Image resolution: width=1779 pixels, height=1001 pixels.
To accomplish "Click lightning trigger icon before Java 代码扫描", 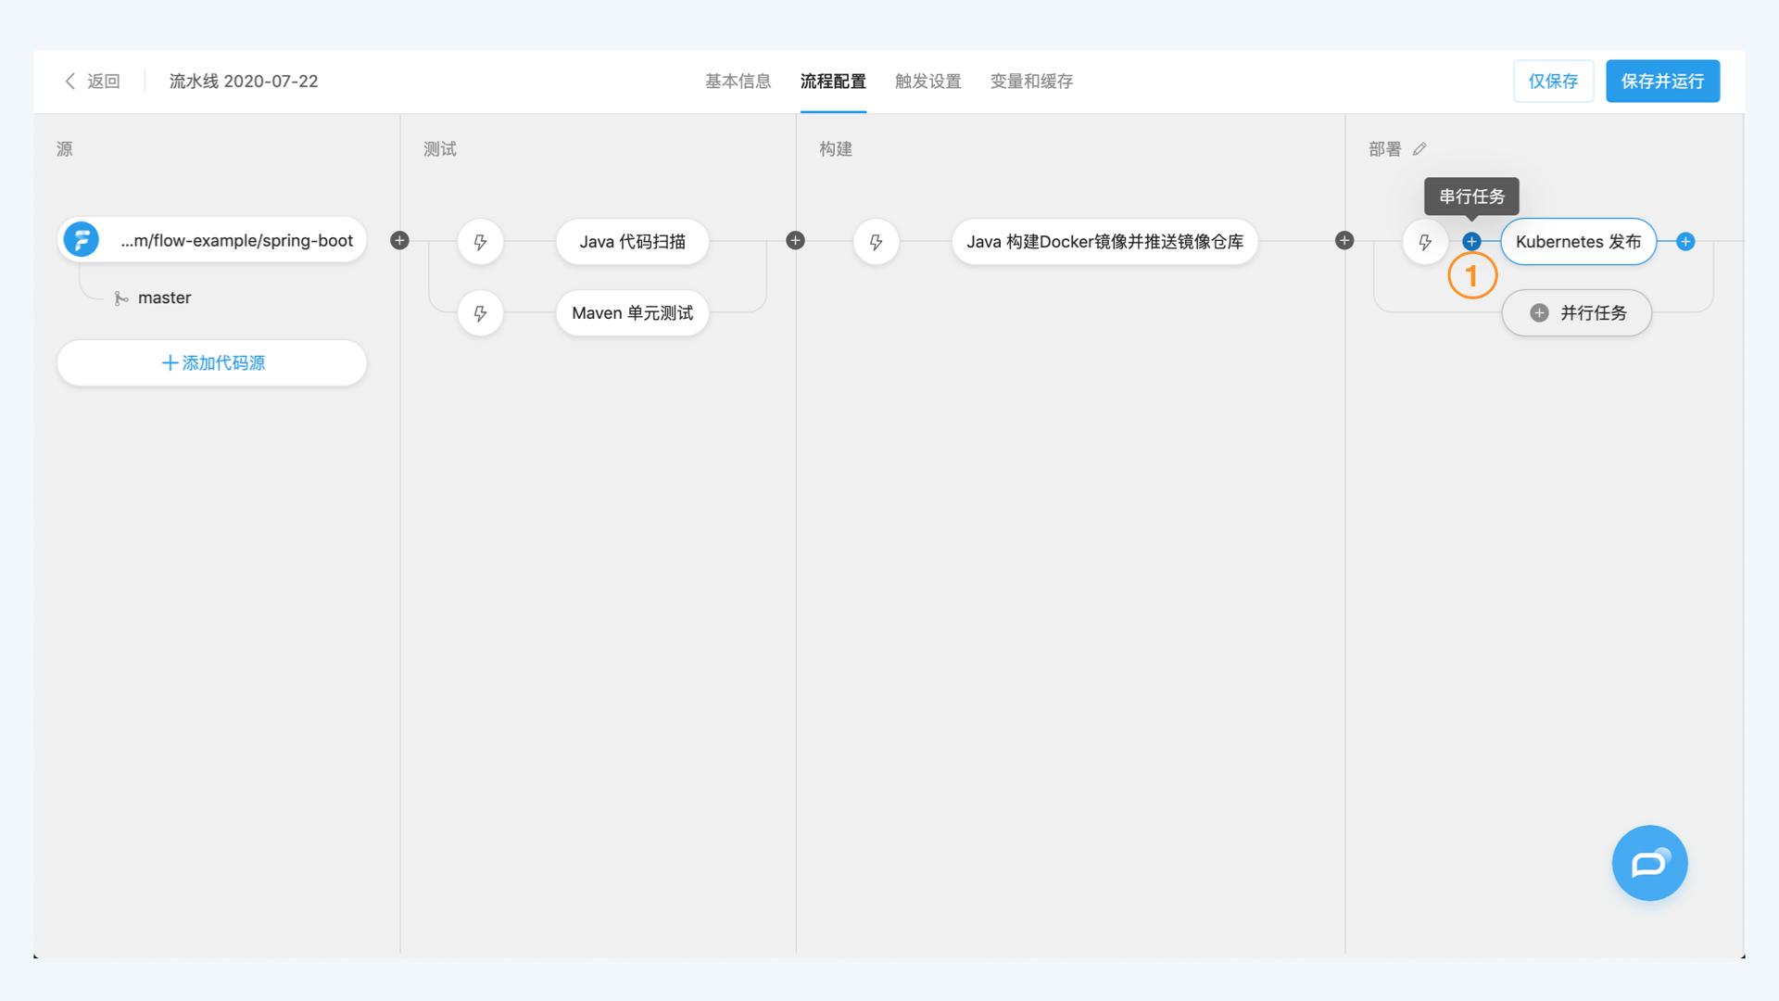I will 480,242.
